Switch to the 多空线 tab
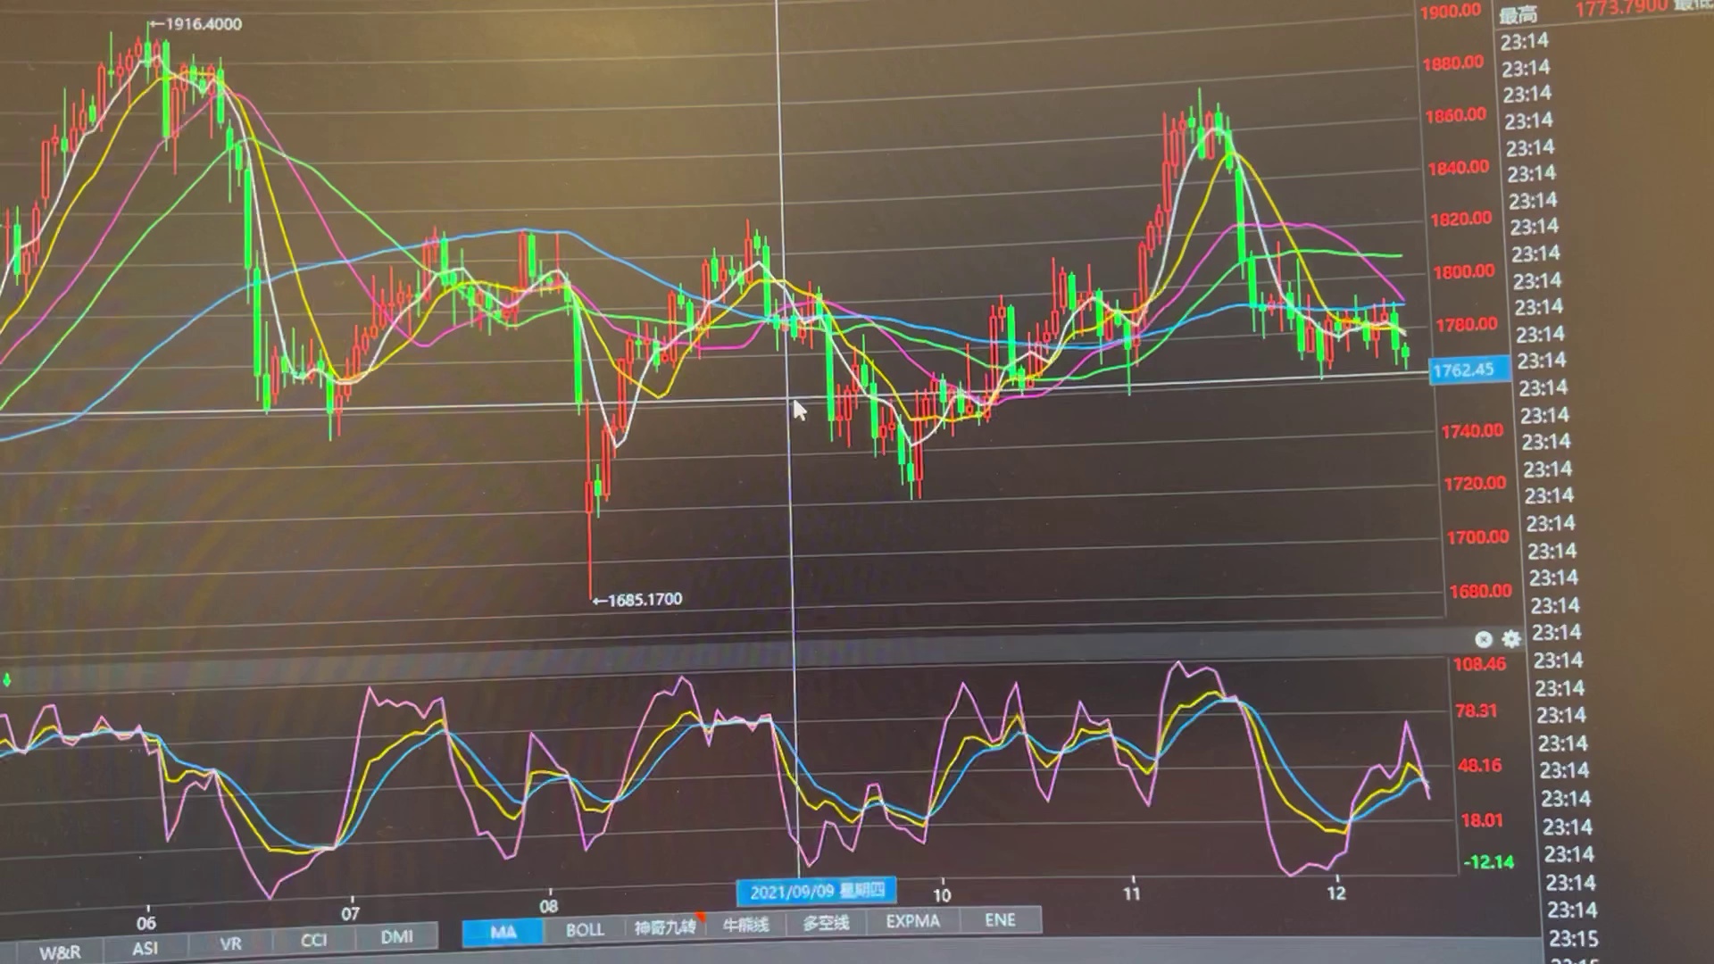 [x=826, y=923]
